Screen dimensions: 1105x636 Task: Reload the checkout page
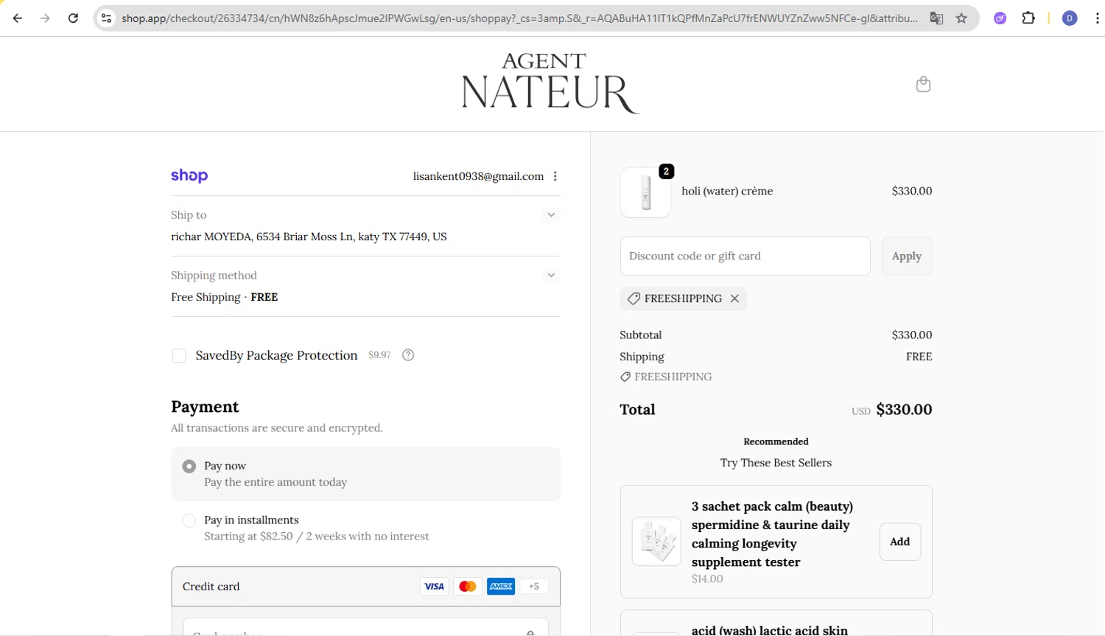tap(73, 18)
